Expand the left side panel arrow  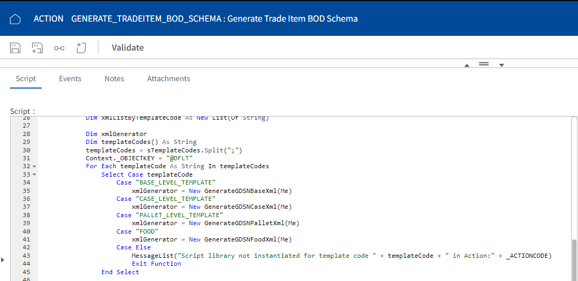click(x=3, y=260)
